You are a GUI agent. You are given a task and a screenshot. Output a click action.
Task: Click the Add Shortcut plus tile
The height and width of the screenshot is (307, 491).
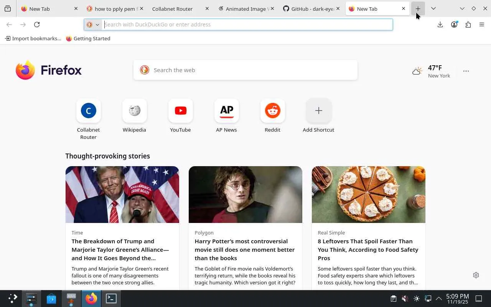point(318,111)
